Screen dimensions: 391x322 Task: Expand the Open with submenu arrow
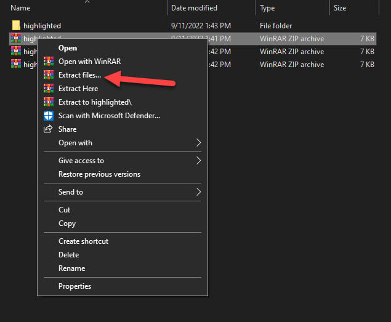click(x=198, y=143)
